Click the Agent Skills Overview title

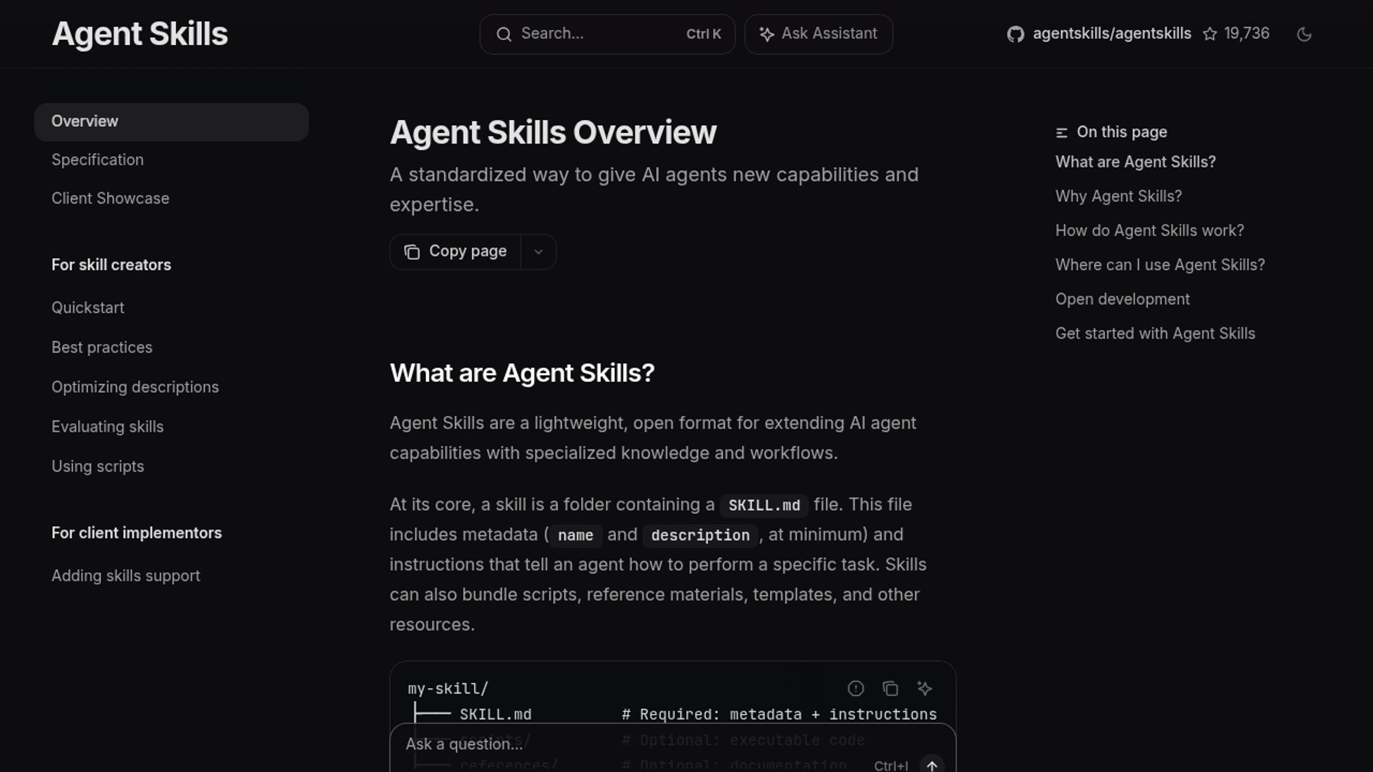(x=553, y=132)
